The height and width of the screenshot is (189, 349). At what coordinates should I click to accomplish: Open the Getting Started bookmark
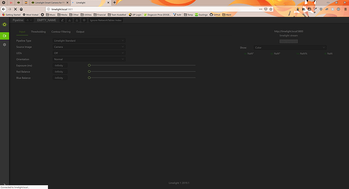[x=11, y=15]
